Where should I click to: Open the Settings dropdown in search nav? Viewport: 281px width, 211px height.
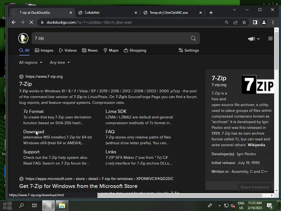coord(189,51)
